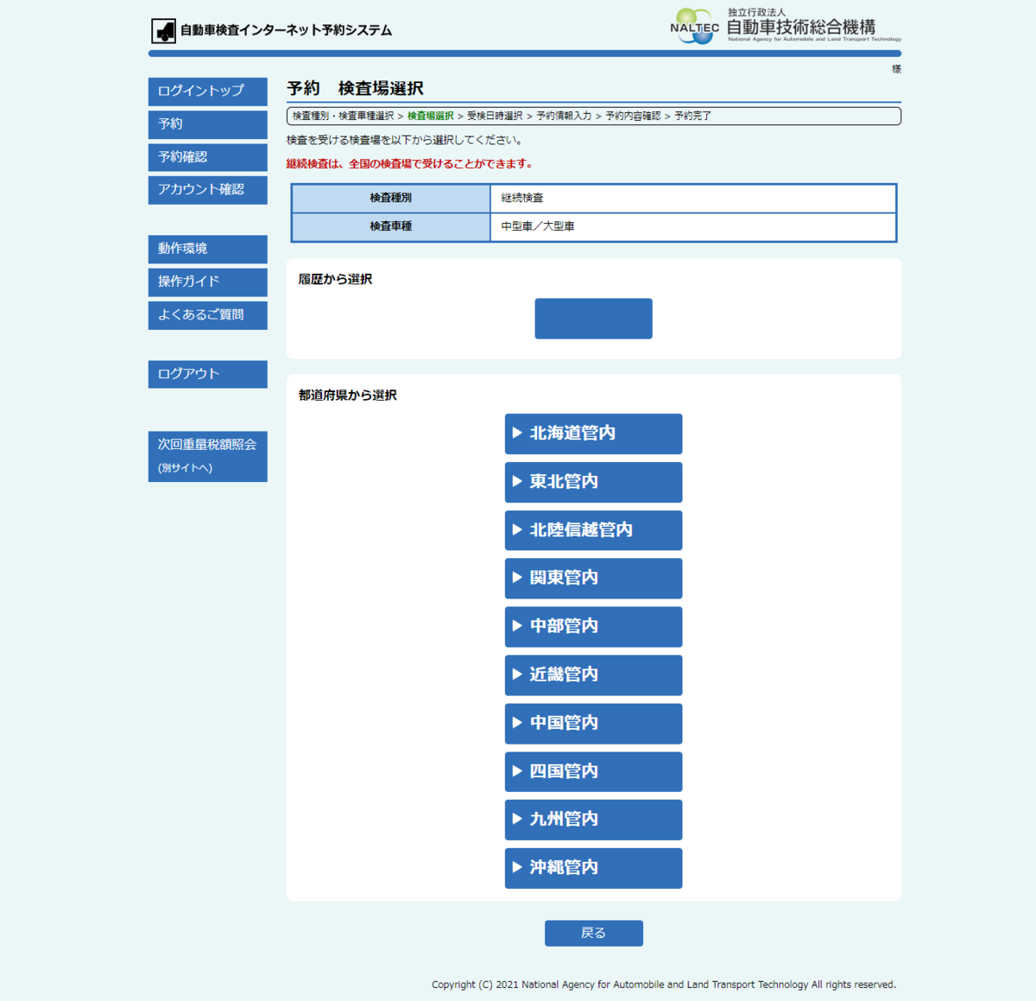
Task: Click the blank blue history selection button
Action: tap(593, 319)
